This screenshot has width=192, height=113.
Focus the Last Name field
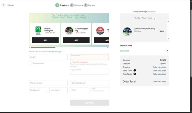[x=59, y=90]
